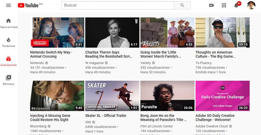Open Tendencias in sidebar
The height and width of the screenshot is (135, 261).
tap(8, 42)
